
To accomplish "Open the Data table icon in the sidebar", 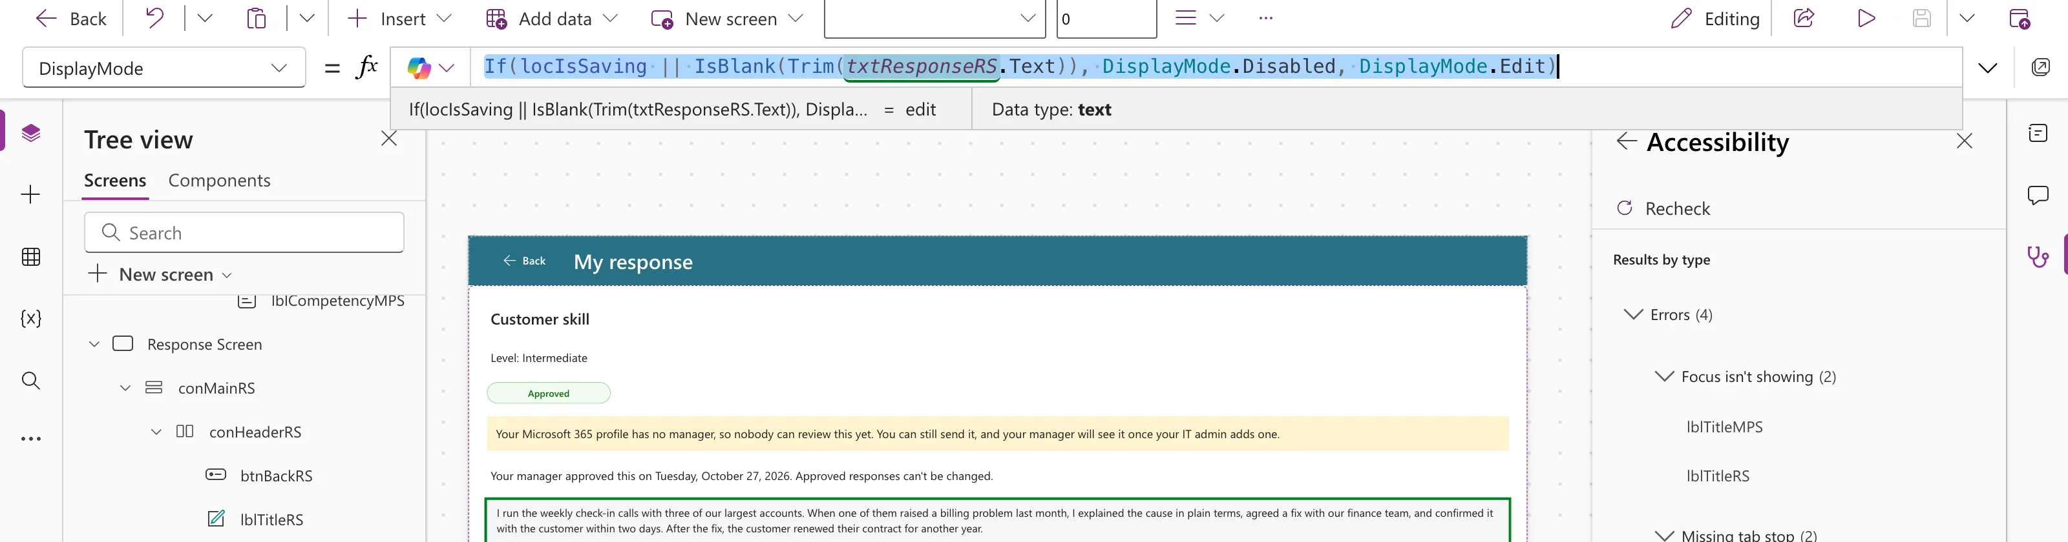I will tap(30, 257).
